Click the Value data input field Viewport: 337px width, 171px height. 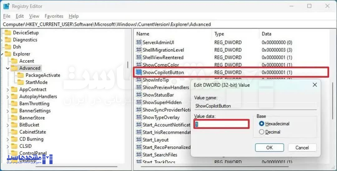coord(221,124)
